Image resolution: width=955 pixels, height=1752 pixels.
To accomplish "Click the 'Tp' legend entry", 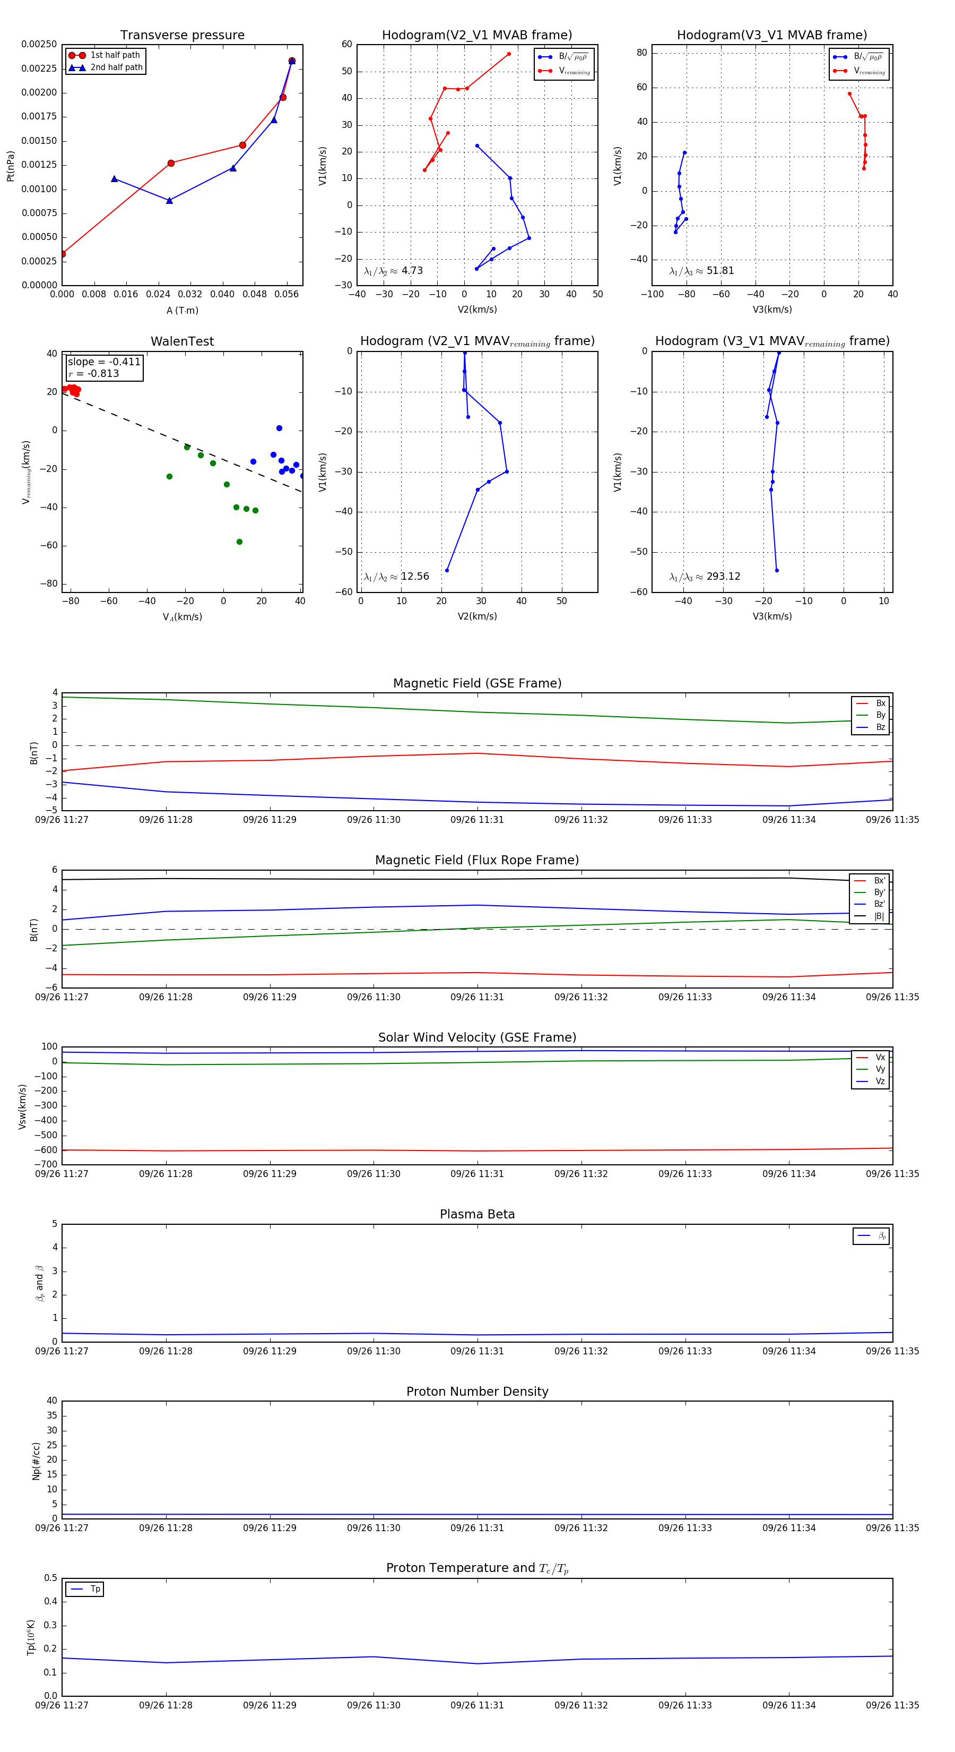I will click(85, 1590).
